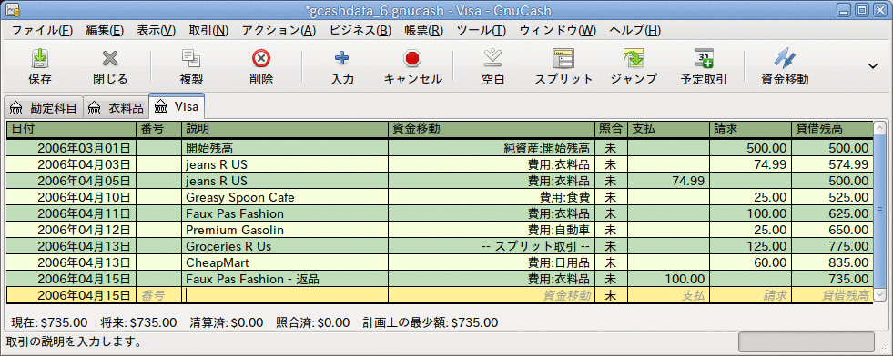Click the 125.00 charge amount cell
This screenshot has height=356, width=893.
coord(750,247)
